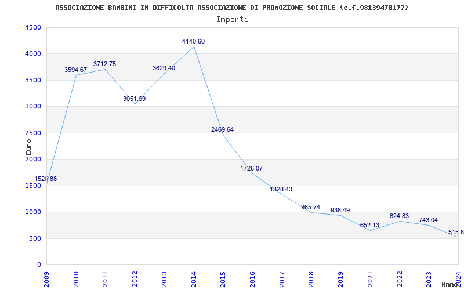Click the x-axis year label 2023
The image size is (464, 290).
429,280
